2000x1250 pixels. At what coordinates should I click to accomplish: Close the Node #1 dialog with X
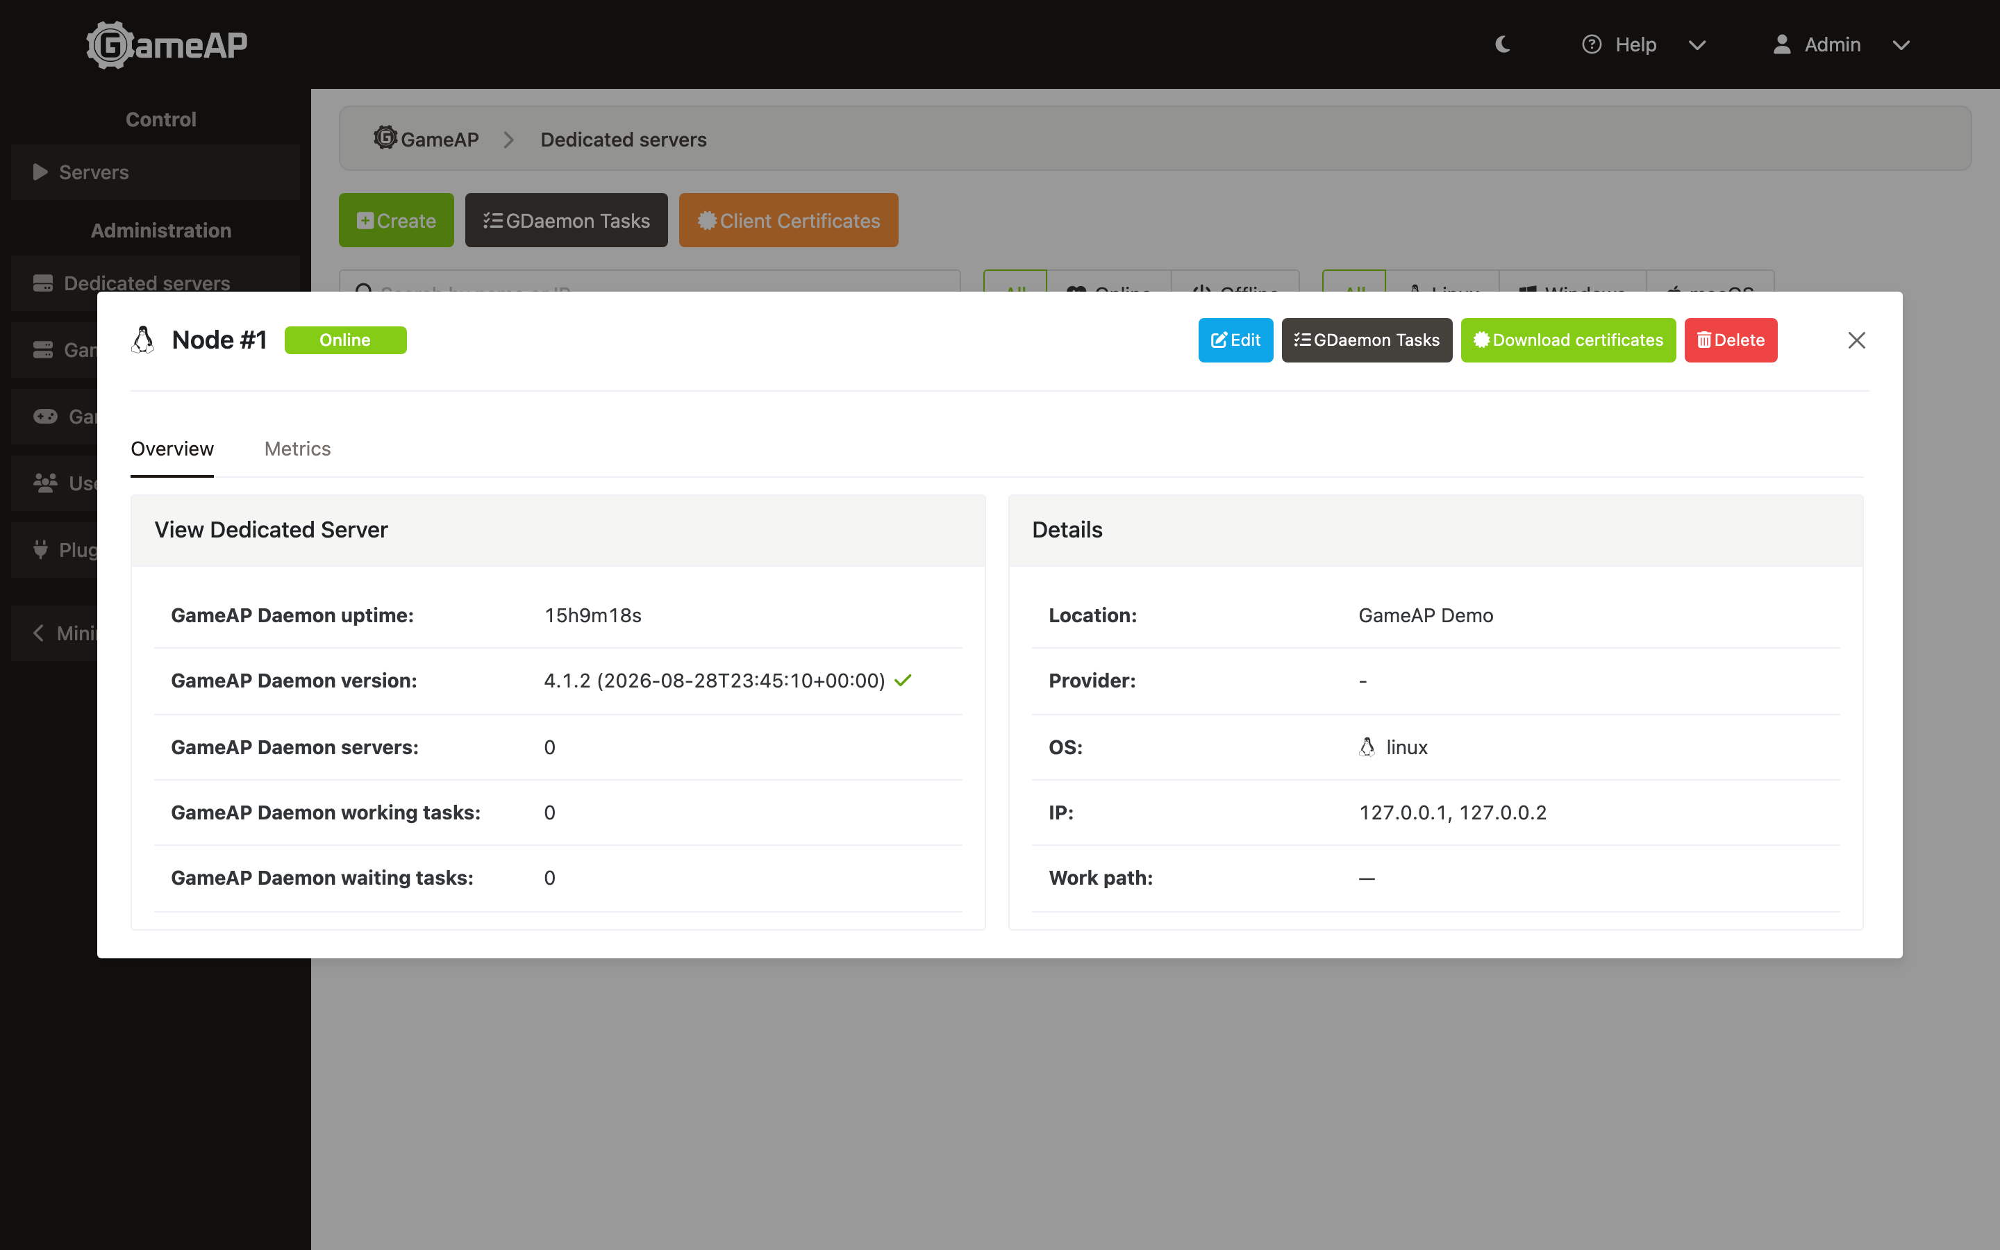[x=1856, y=340]
